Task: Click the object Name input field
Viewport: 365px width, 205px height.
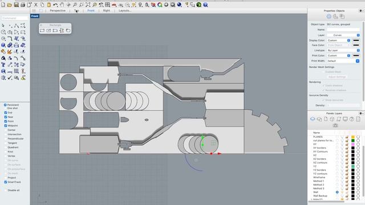Action: [x=343, y=30]
